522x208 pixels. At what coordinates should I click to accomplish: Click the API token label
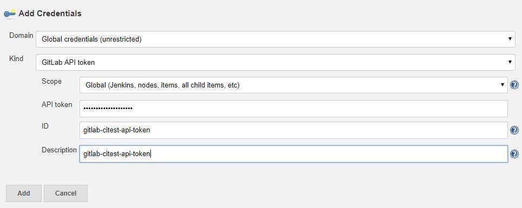coord(57,104)
